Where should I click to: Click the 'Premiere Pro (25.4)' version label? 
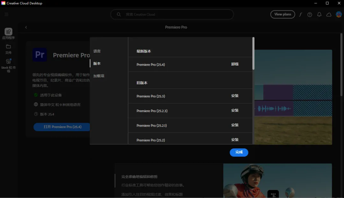[151, 65]
